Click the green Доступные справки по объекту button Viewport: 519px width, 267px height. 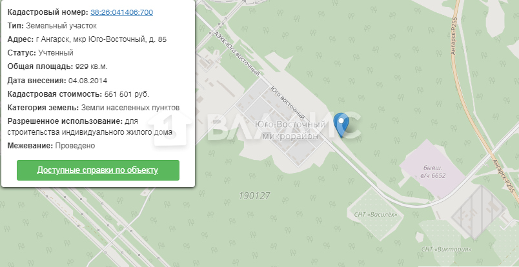click(98, 170)
